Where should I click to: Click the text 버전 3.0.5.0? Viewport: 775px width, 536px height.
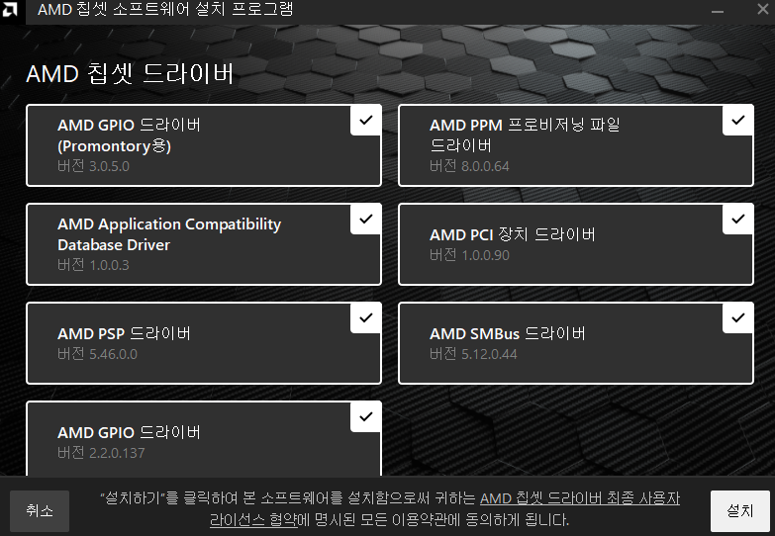pyautogui.click(x=93, y=166)
